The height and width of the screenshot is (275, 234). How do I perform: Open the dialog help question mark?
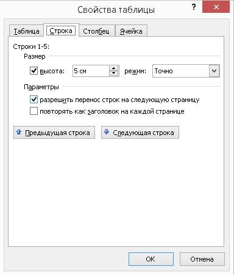[x=194, y=7]
